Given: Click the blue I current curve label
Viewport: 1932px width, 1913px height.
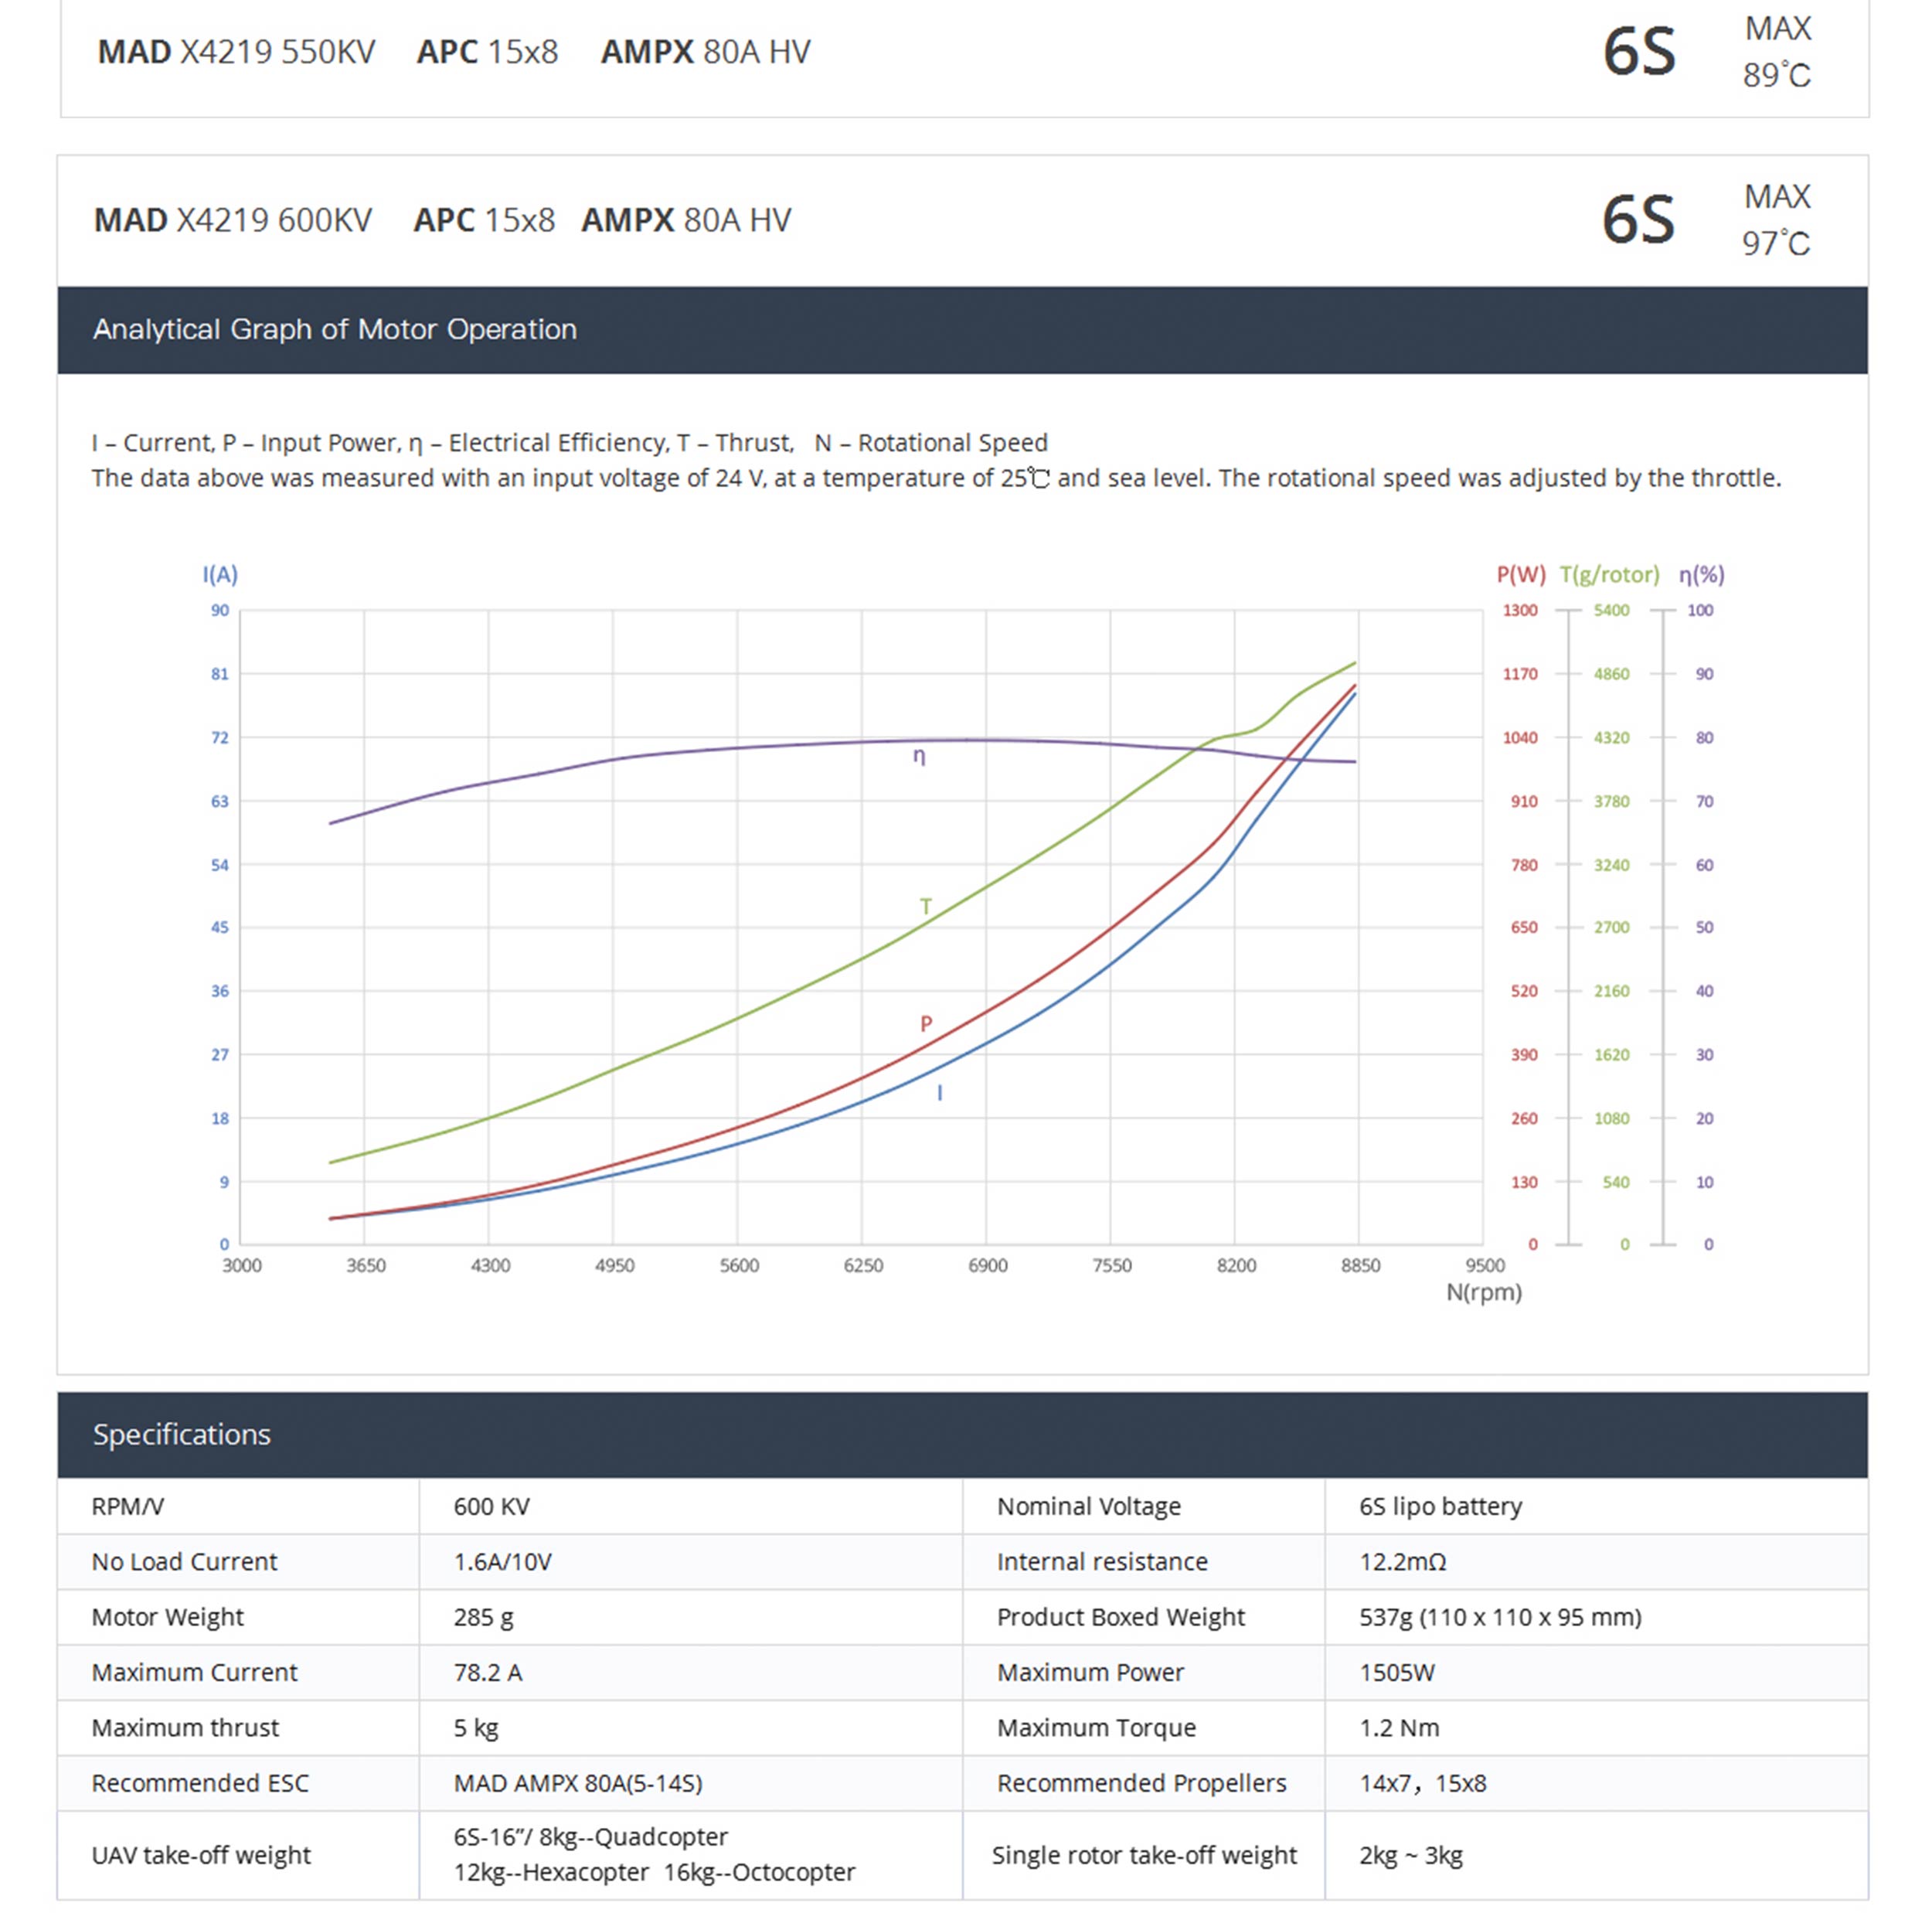Looking at the screenshot, I should click(939, 1093).
